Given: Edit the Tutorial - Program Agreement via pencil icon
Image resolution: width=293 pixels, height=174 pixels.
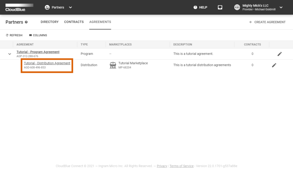Looking at the screenshot, I should coord(280,54).
